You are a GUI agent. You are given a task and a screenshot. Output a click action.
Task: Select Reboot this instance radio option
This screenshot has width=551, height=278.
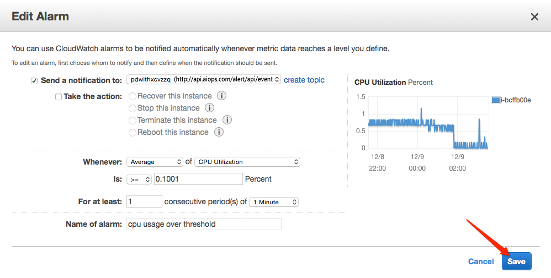tap(133, 133)
